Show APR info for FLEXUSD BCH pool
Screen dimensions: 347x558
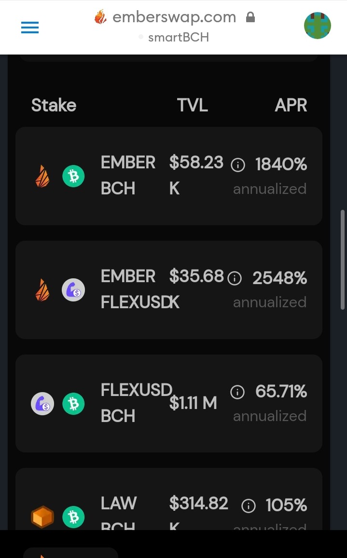(237, 392)
